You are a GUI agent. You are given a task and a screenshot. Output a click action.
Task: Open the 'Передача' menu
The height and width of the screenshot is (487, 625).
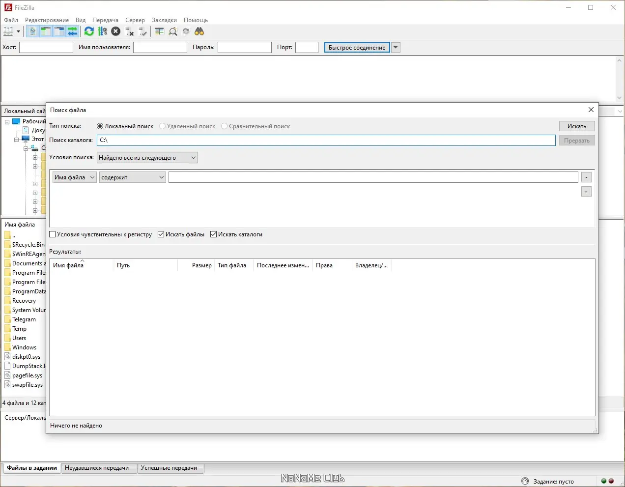click(x=105, y=20)
